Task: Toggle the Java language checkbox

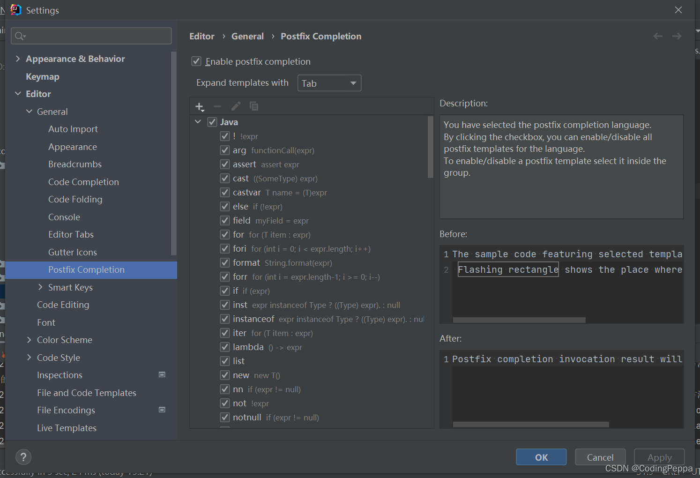Action: click(212, 122)
